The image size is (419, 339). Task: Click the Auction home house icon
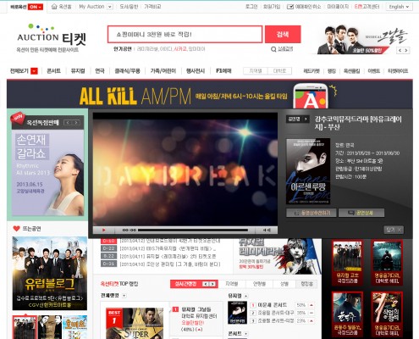[54, 7]
